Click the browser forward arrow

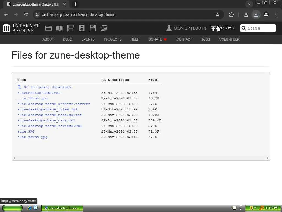point(16,15)
